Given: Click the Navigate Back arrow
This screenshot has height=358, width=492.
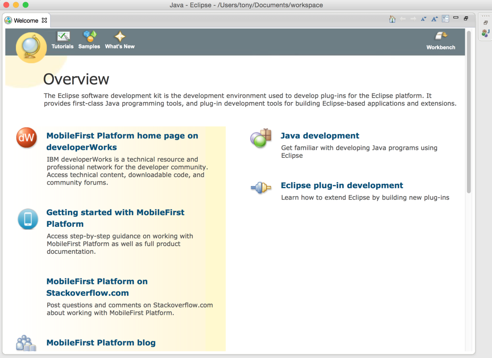Looking at the screenshot, I should (x=403, y=19).
